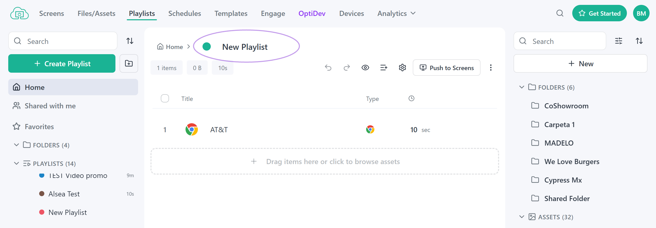Go to the Screens tab
The image size is (656, 228).
point(52,13)
